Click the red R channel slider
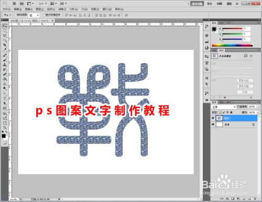 [232, 28]
